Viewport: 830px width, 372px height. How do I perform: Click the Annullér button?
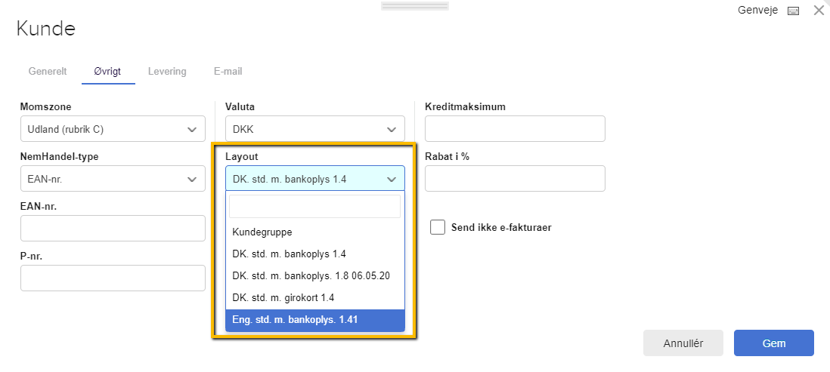(x=683, y=343)
